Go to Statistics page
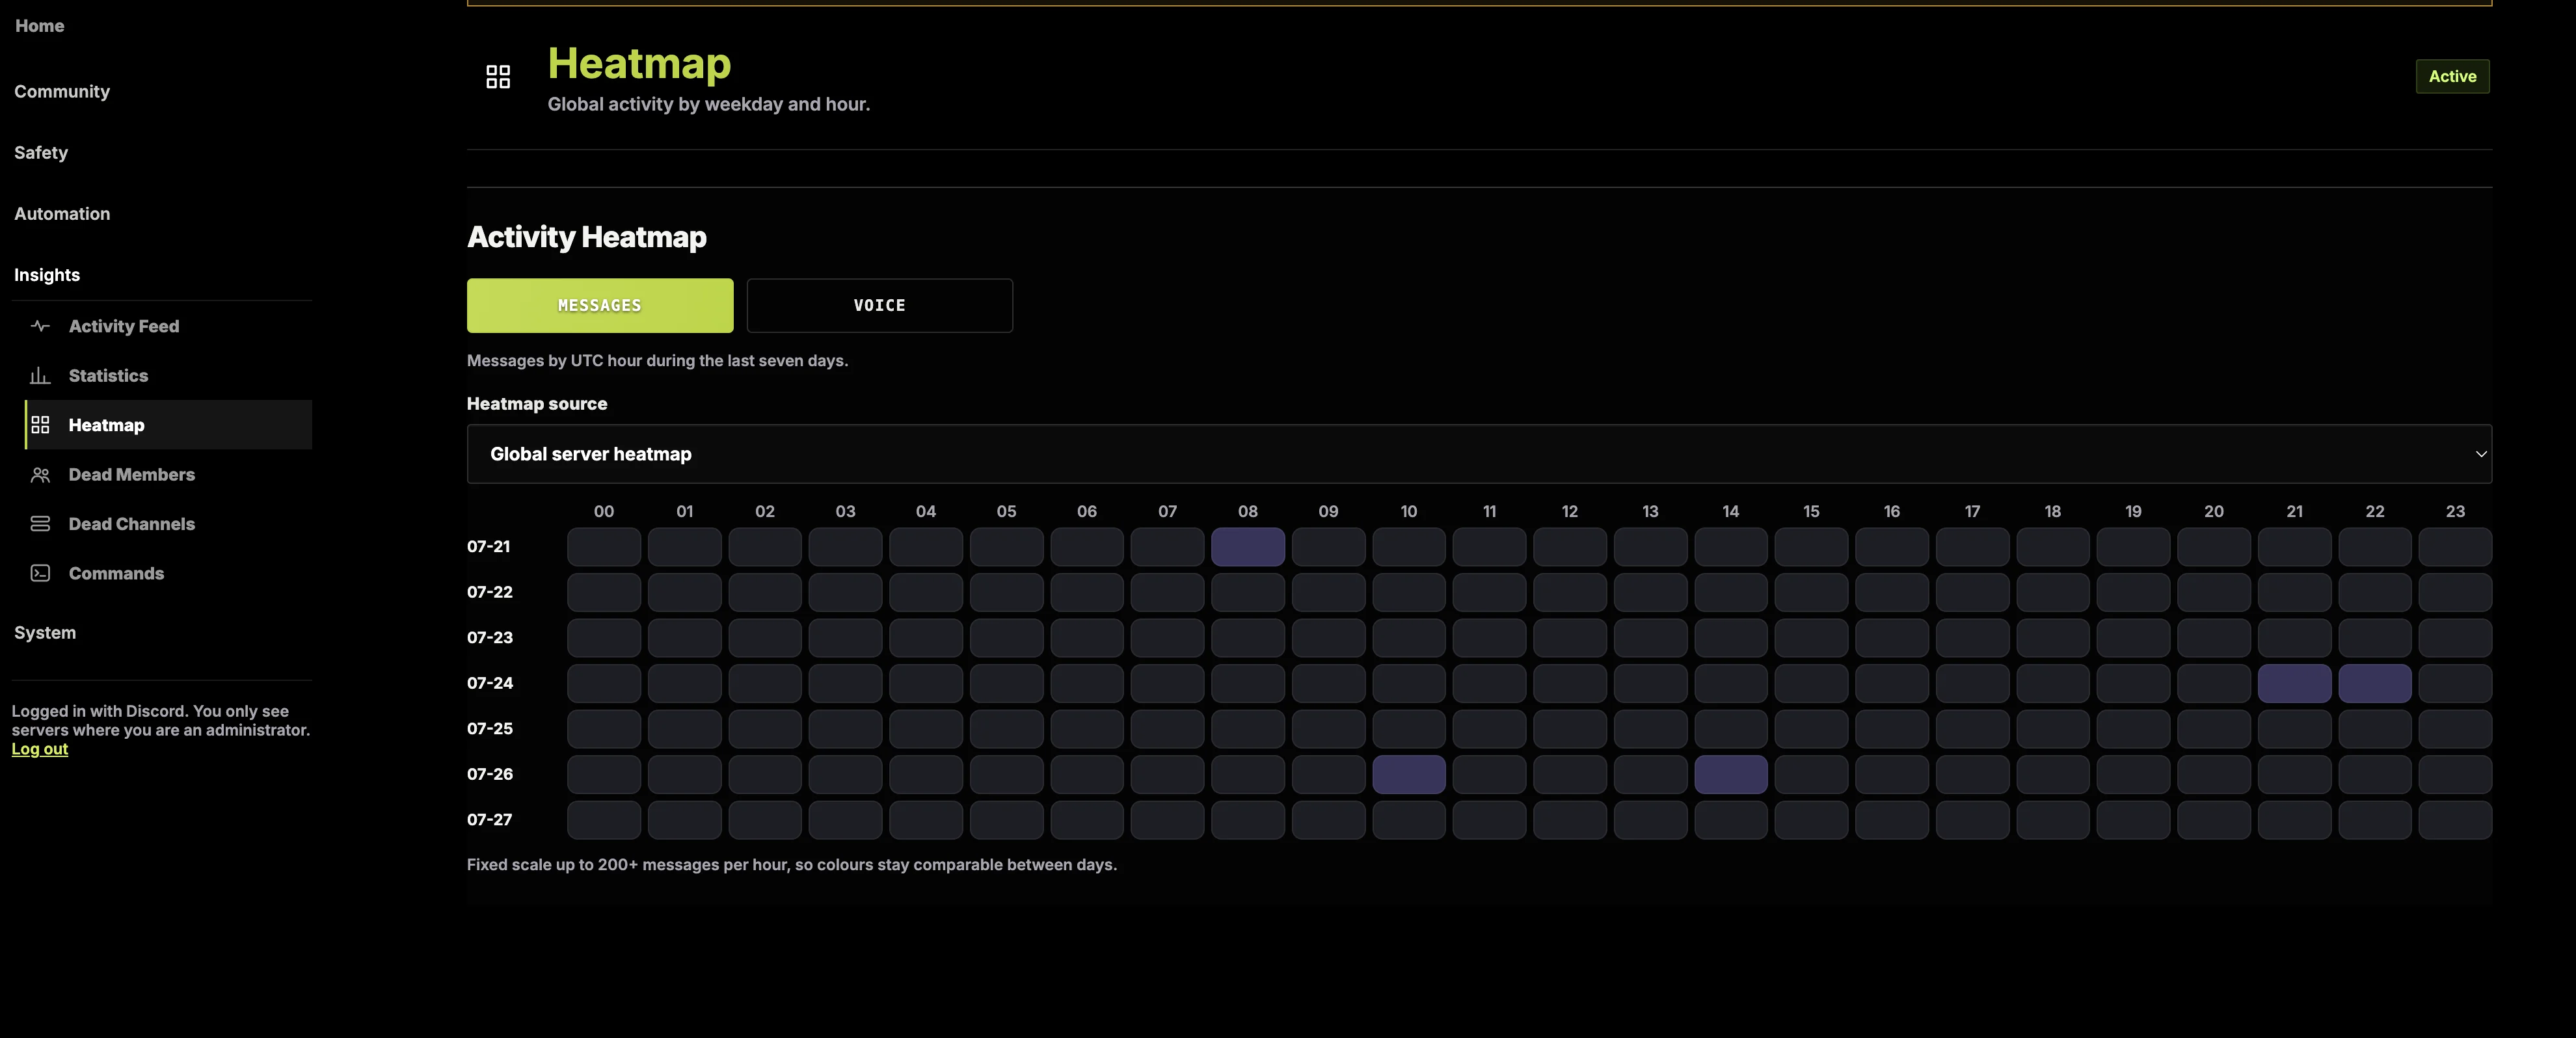This screenshot has width=2576, height=1038. click(168, 376)
